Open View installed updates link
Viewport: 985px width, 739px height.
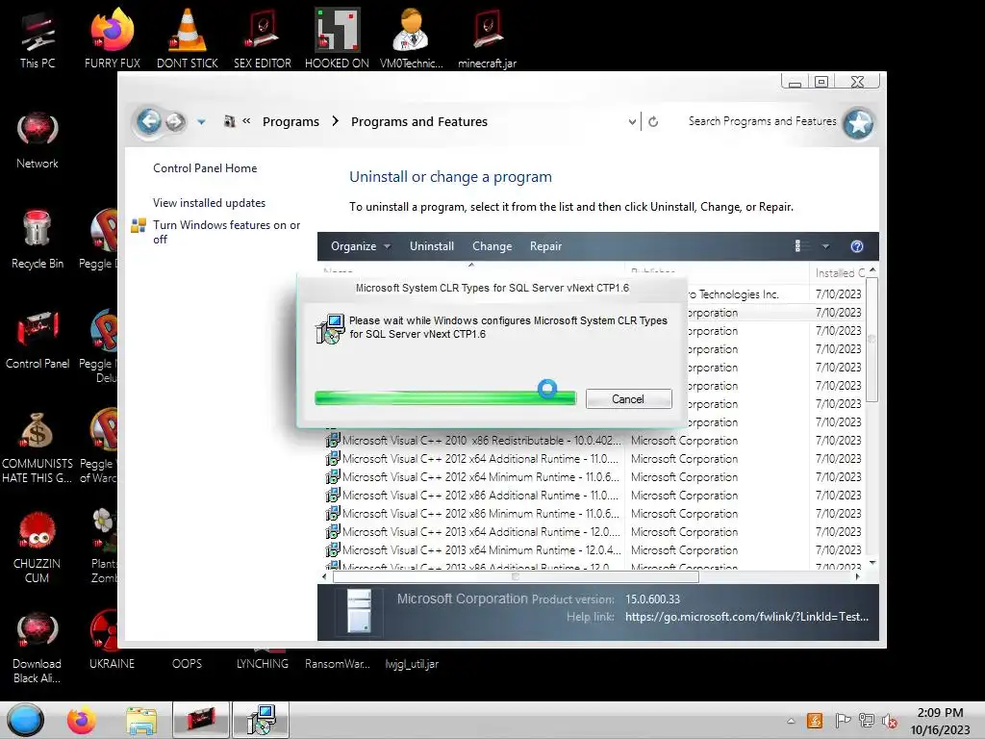tap(209, 203)
